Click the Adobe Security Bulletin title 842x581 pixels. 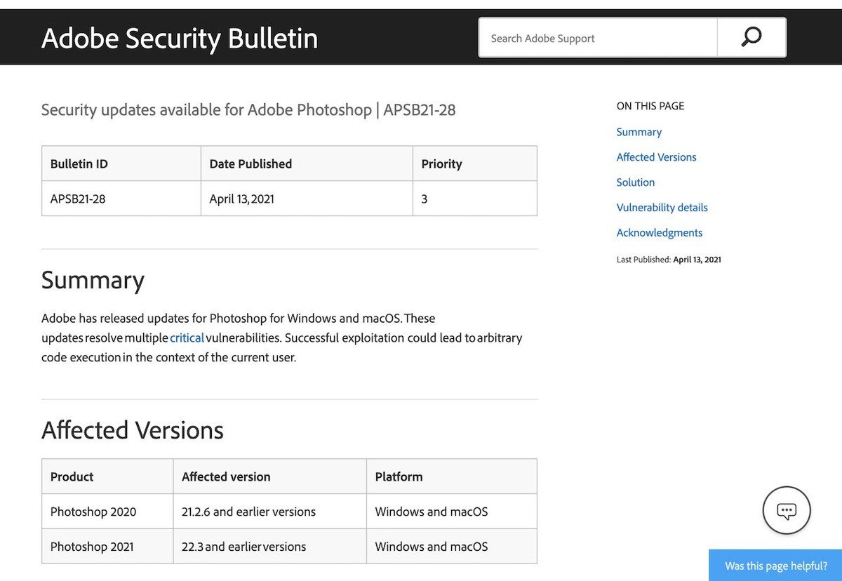point(180,38)
